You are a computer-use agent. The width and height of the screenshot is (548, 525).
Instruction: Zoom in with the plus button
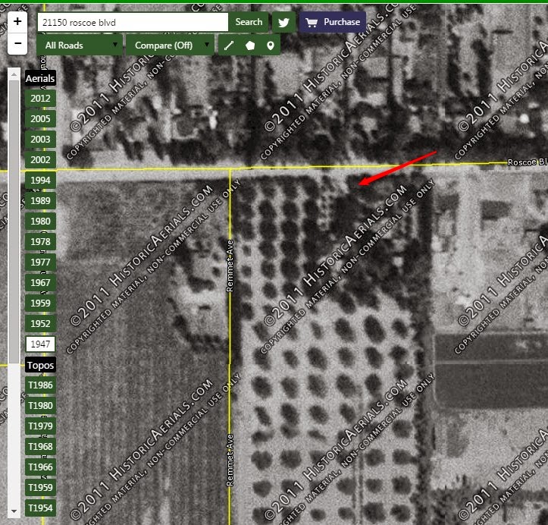click(17, 22)
